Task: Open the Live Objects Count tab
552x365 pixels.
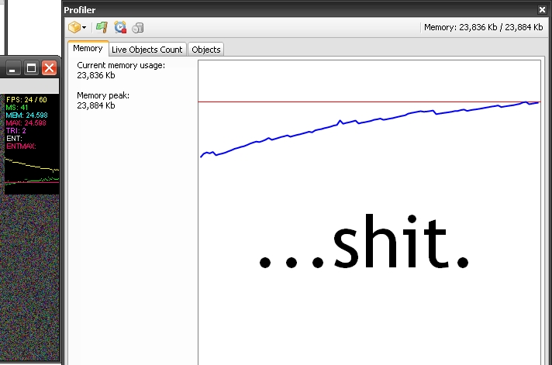Action: [147, 50]
